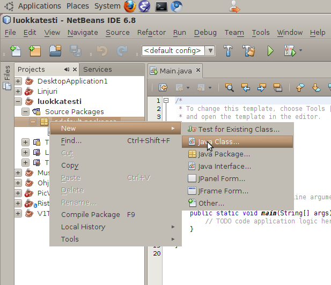Click Find Previous Occurrence icon
331x285 pixels.
coord(246,87)
